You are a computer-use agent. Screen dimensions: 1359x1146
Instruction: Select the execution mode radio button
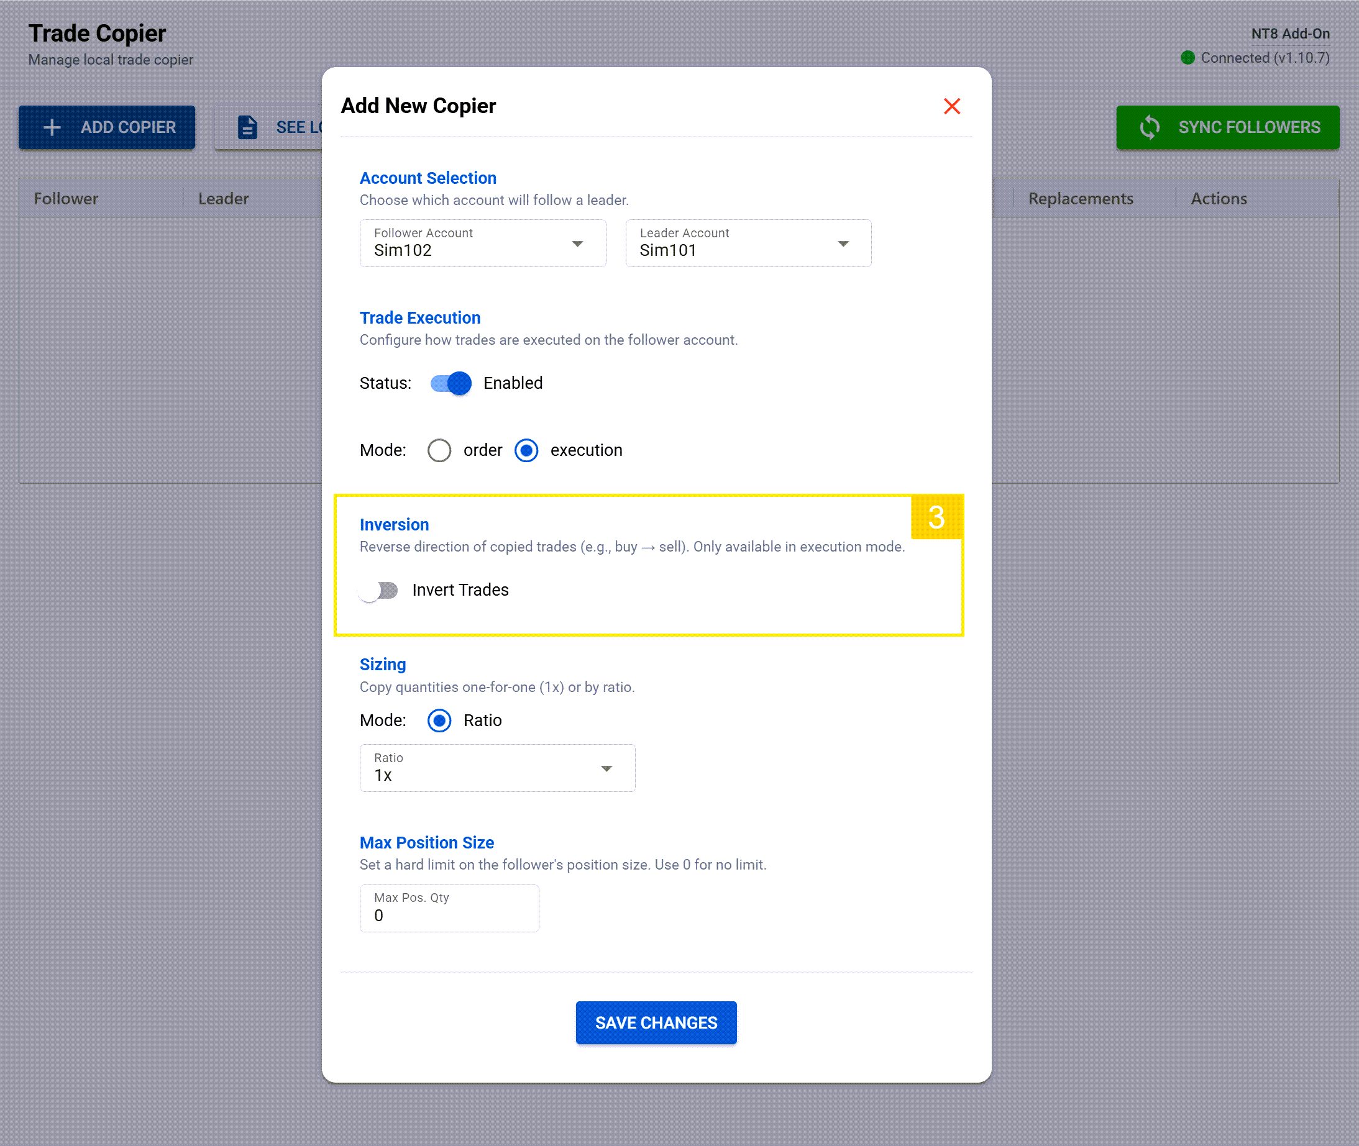(x=526, y=450)
